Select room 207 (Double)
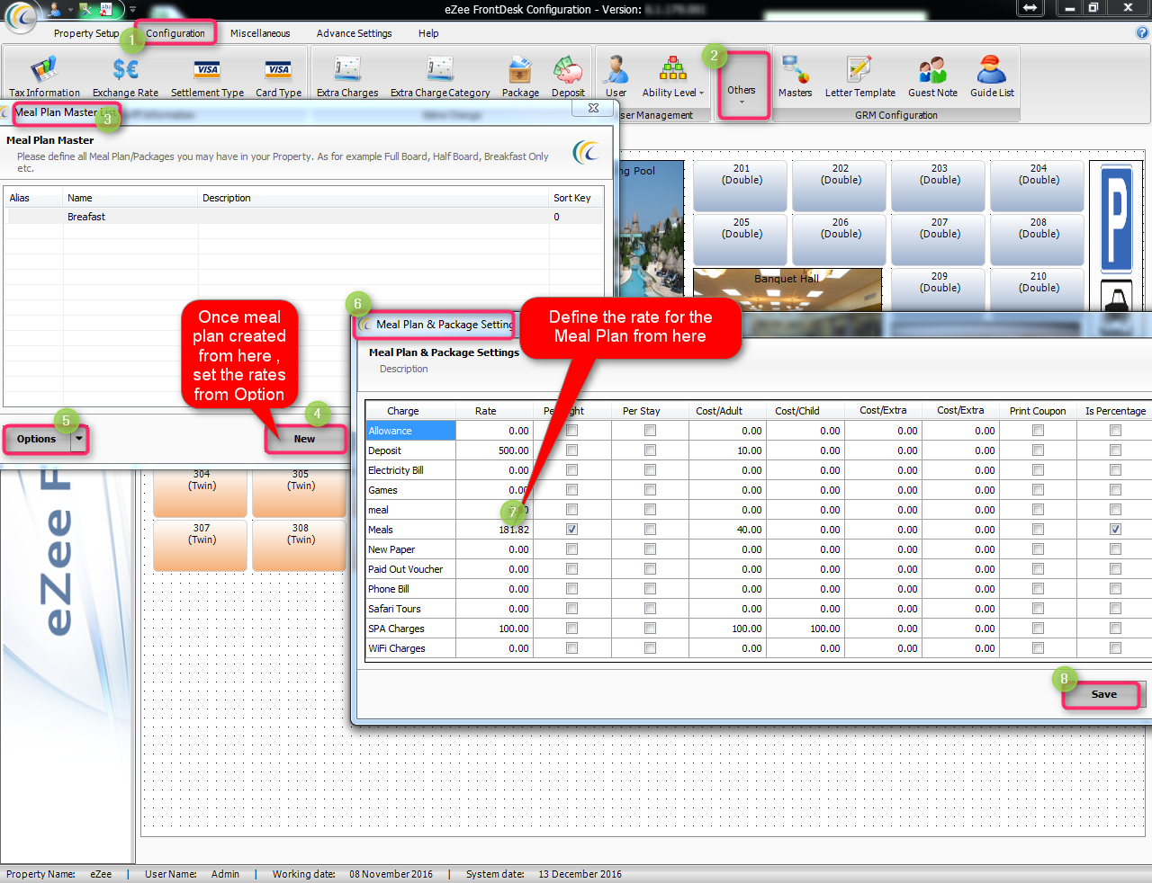 (x=939, y=240)
